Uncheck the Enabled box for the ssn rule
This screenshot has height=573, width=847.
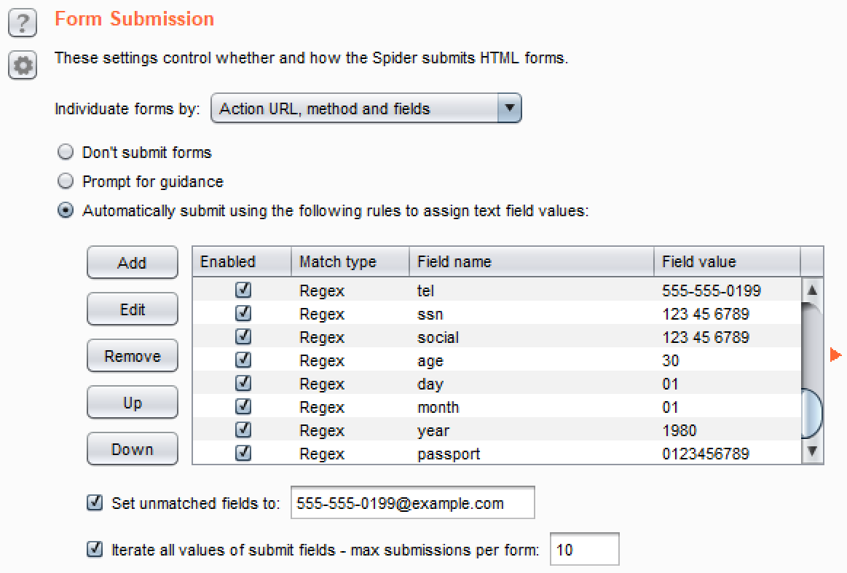[244, 314]
